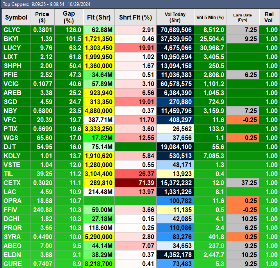Select WGS price 65.60 cell
280x268 pixels.
(42, 138)
